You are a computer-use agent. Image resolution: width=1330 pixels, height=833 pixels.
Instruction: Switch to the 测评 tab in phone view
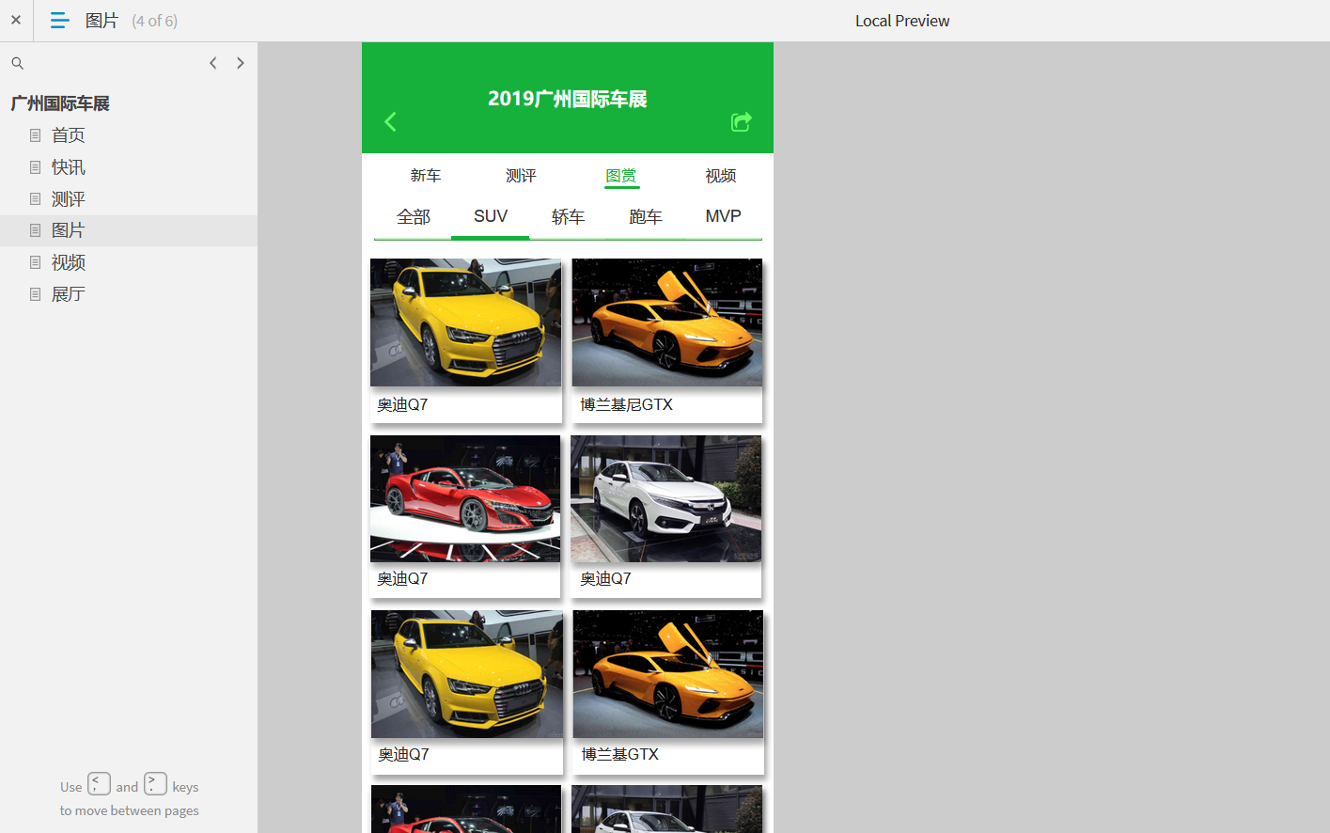(521, 176)
